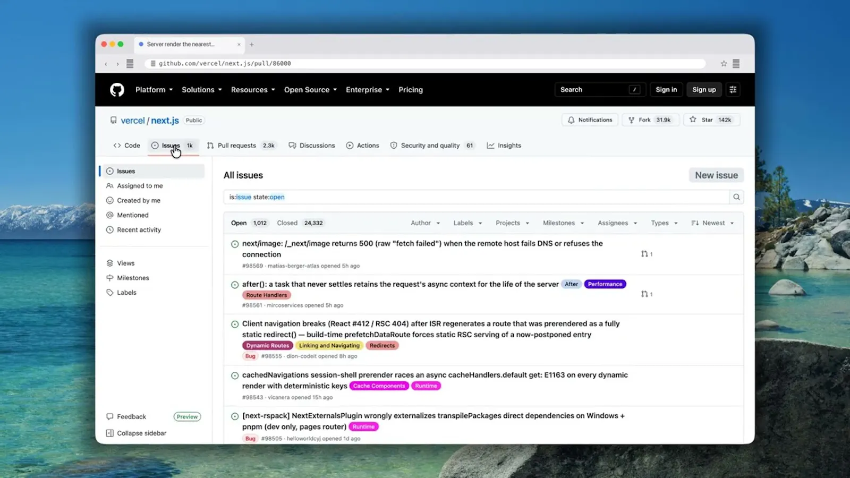This screenshot has height=478, width=850.
Task: Click the issue filter query field
Action: 476,197
